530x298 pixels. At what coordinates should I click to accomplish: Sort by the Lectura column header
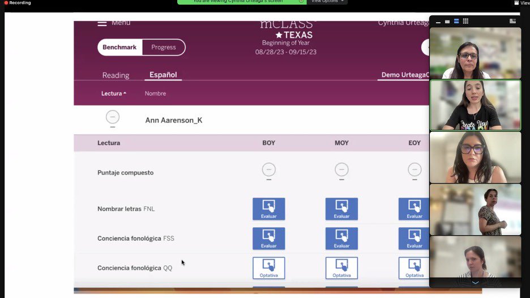(x=114, y=93)
